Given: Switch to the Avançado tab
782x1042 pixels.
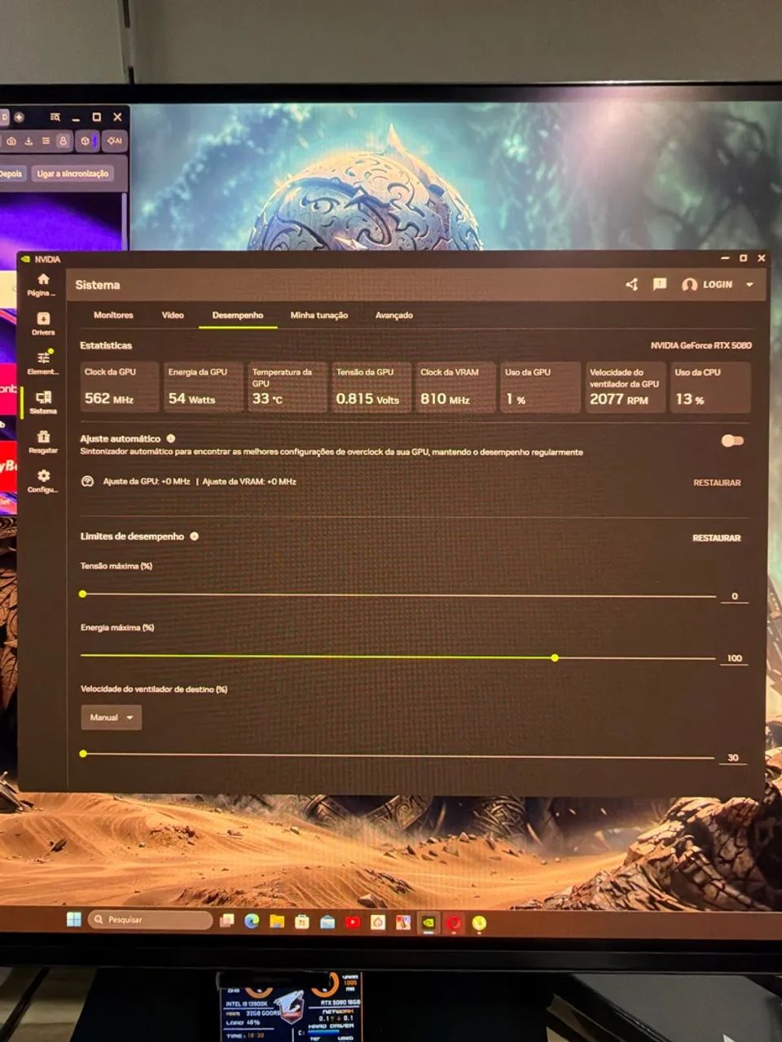Looking at the screenshot, I should pos(394,316).
